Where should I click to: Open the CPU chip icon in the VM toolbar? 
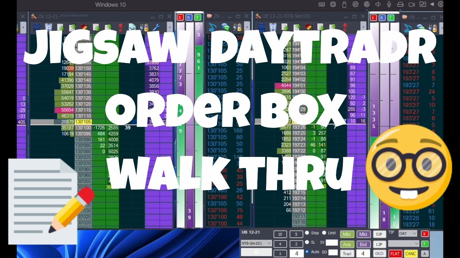[333, 4]
